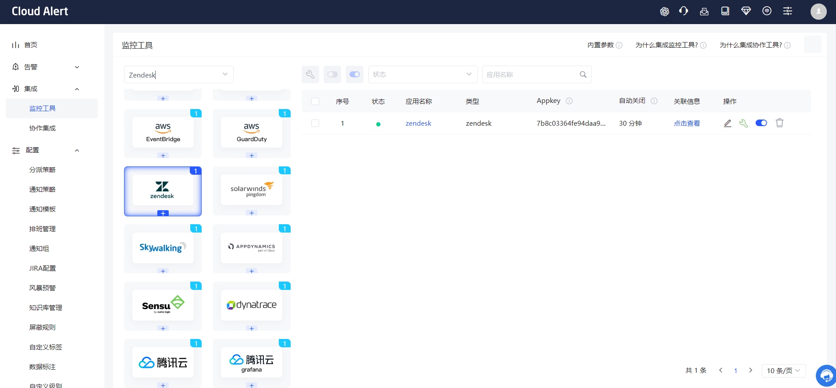Open the 10 条/页 page size dropdown
This screenshot has height=388, width=836.
(784, 370)
